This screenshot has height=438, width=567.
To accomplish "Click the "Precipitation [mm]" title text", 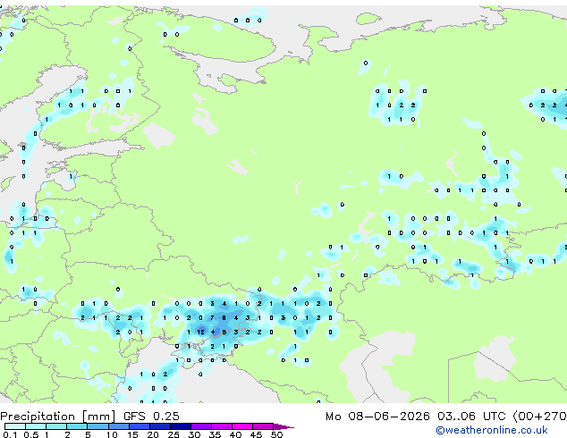I will 58,417.
